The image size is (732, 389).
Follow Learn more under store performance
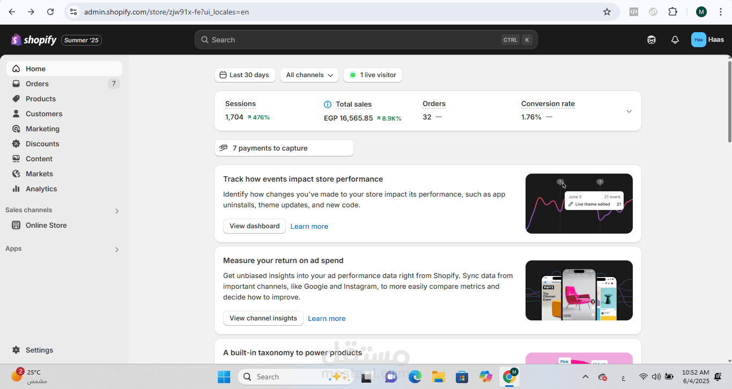click(309, 227)
